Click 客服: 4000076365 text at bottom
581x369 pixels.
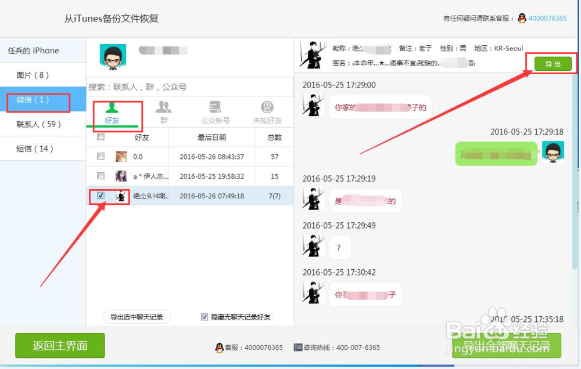click(254, 348)
